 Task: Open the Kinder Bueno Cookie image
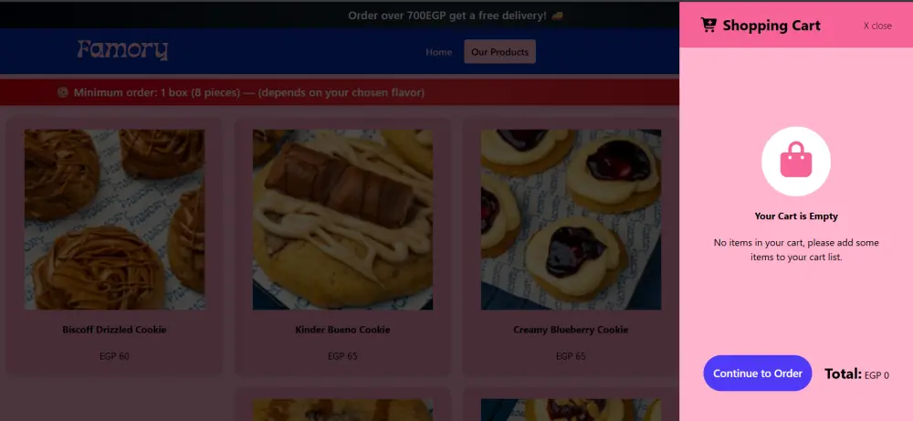click(342, 219)
